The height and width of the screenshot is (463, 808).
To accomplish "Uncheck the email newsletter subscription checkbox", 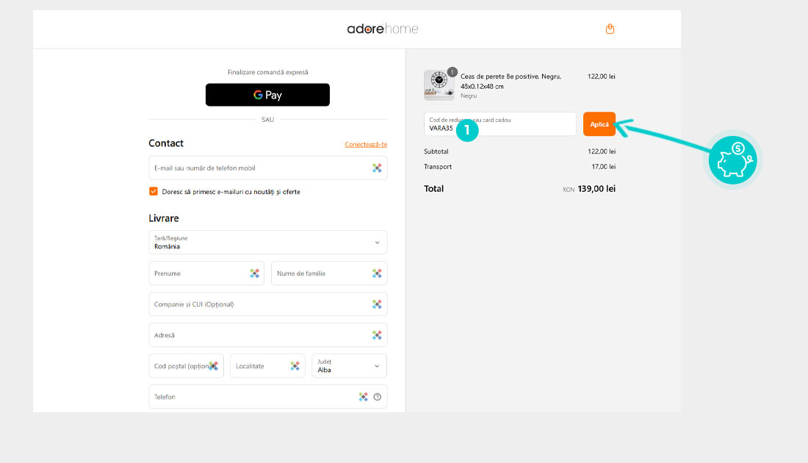I will [x=154, y=192].
